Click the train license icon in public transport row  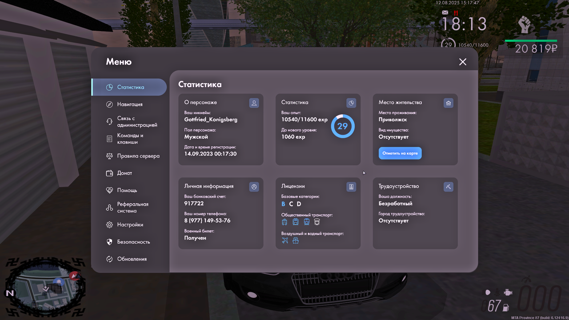point(317,222)
